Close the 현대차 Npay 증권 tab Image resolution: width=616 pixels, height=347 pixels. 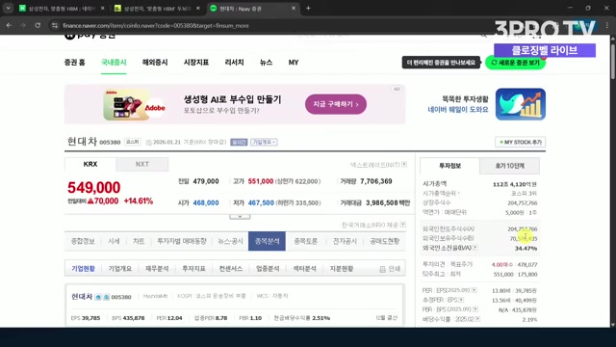(x=293, y=9)
